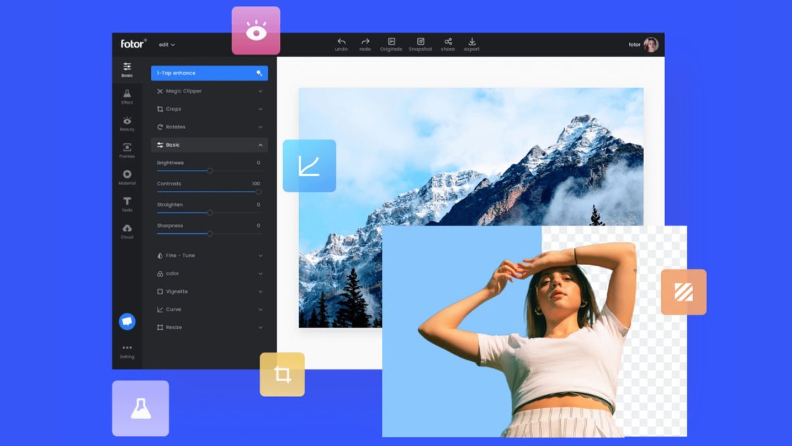
Task: Export the image via export icon
Action: click(472, 42)
